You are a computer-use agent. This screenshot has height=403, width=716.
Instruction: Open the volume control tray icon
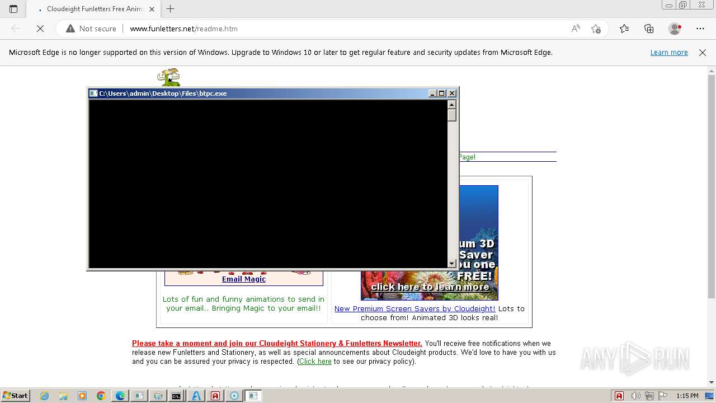tap(636, 396)
